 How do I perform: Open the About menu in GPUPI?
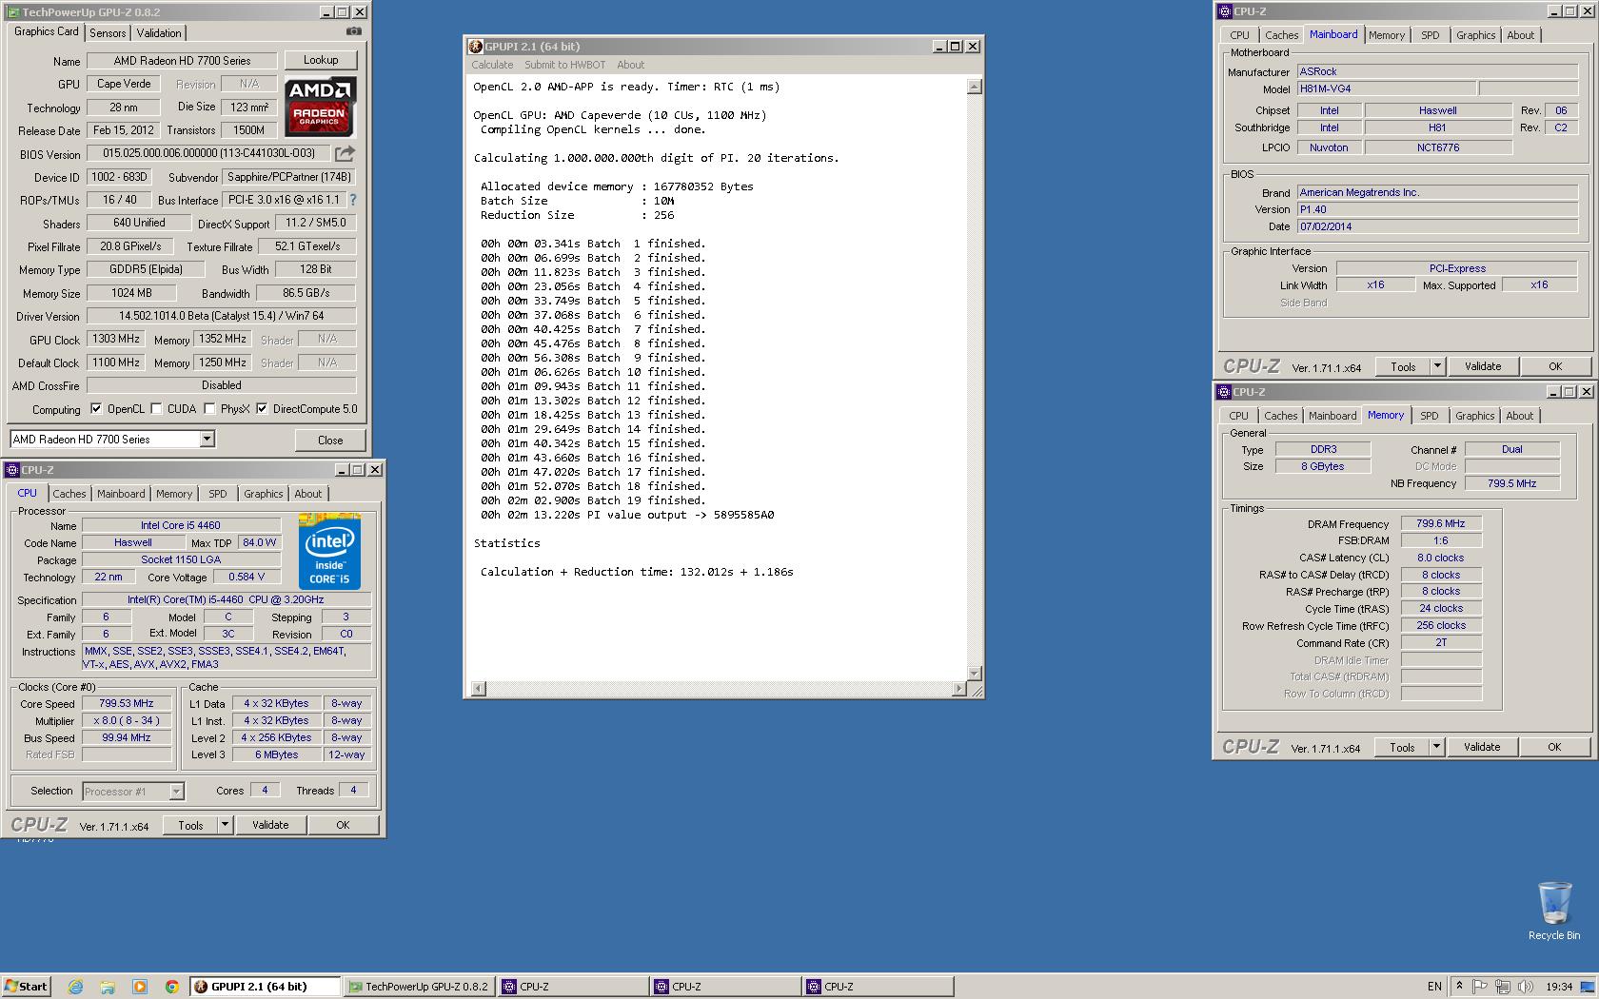click(630, 65)
